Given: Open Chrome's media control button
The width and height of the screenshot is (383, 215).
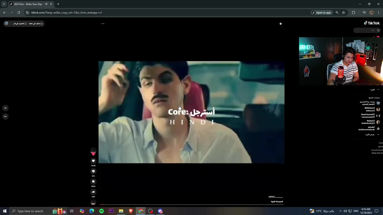Looking at the screenshot, I should (364, 13).
